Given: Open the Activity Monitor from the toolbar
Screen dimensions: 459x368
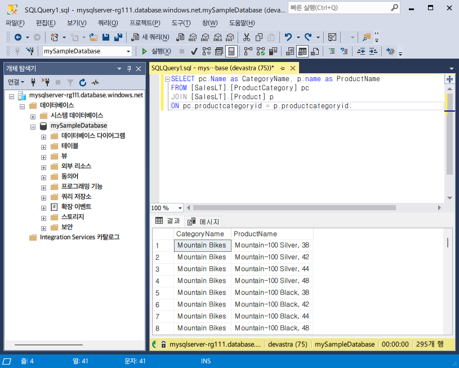Looking at the screenshot, I should 332,37.
